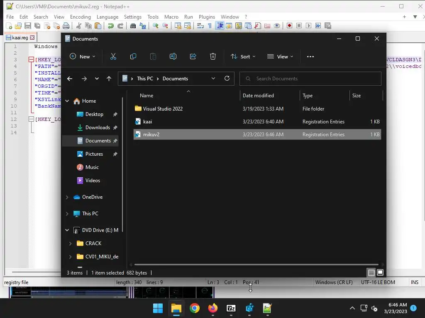Collapse fold marker on line 3
This screenshot has height=318, width=425.
pos(31,60)
